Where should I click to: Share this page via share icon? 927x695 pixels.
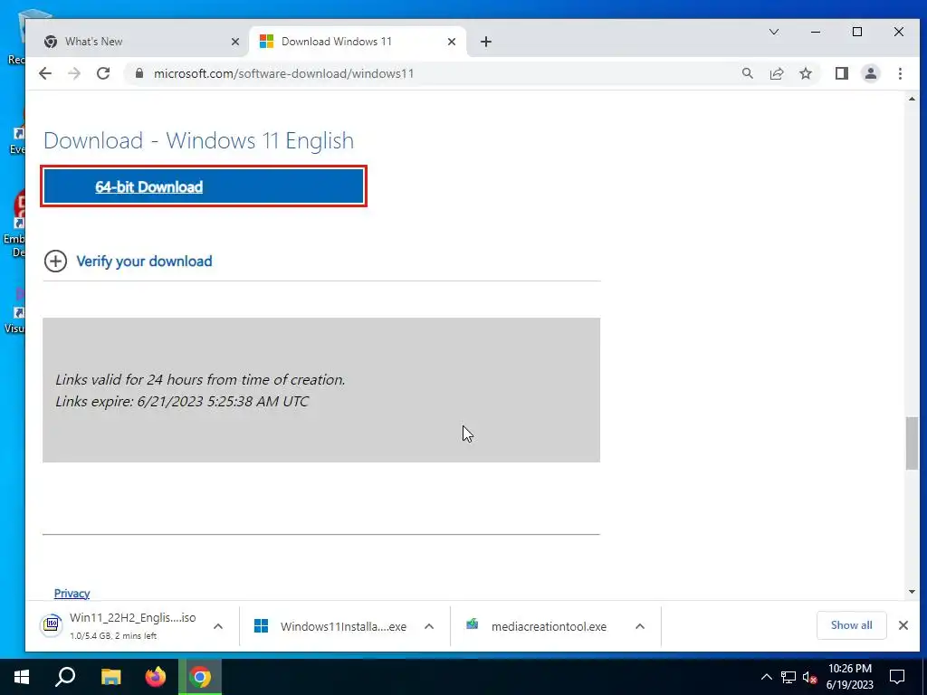click(776, 73)
